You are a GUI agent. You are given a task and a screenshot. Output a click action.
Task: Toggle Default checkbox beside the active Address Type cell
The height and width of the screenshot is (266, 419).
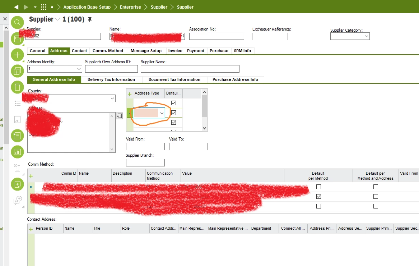(173, 113)
